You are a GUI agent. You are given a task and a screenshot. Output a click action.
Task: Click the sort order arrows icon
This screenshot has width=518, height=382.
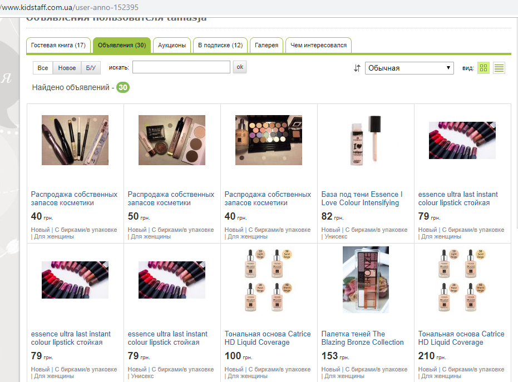click(x=357, y=68)
